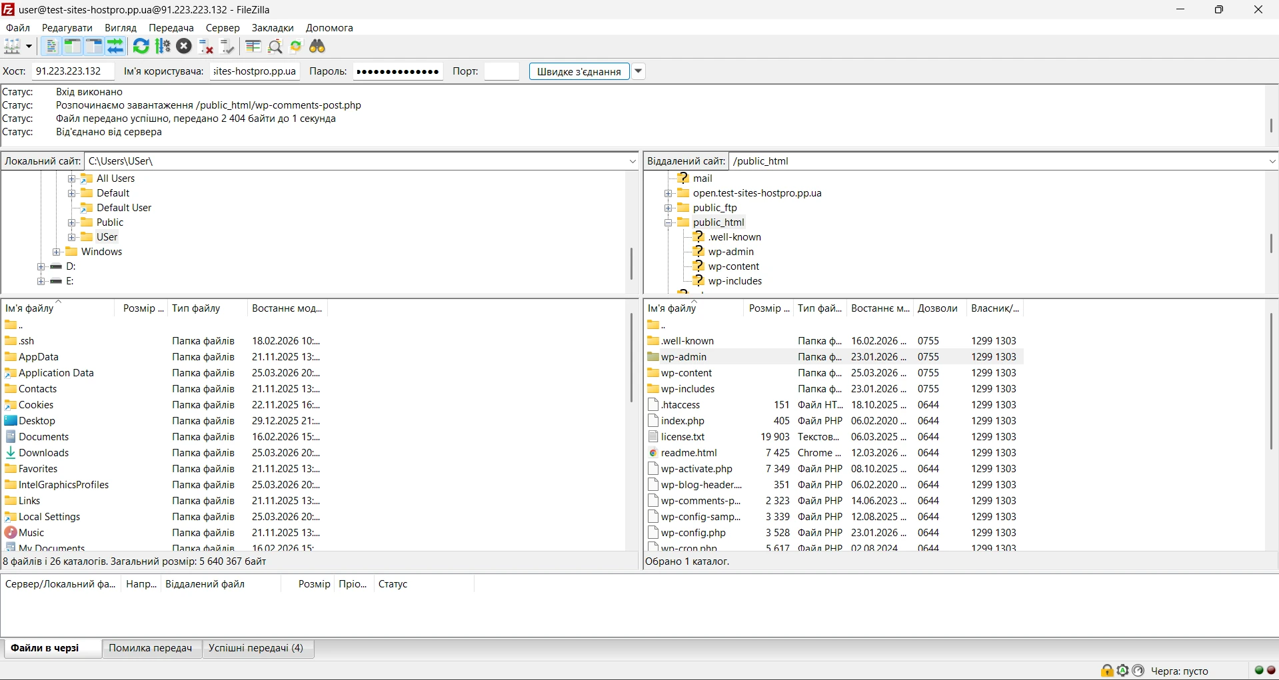Toggle the local directory tree display
Image resolution: width=1279 pixels, height=680 pixels.
tap(72, 46)
